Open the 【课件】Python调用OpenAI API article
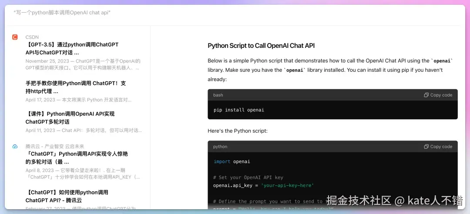This screenshot has height=214, width=470. click(x=70, y=118)
